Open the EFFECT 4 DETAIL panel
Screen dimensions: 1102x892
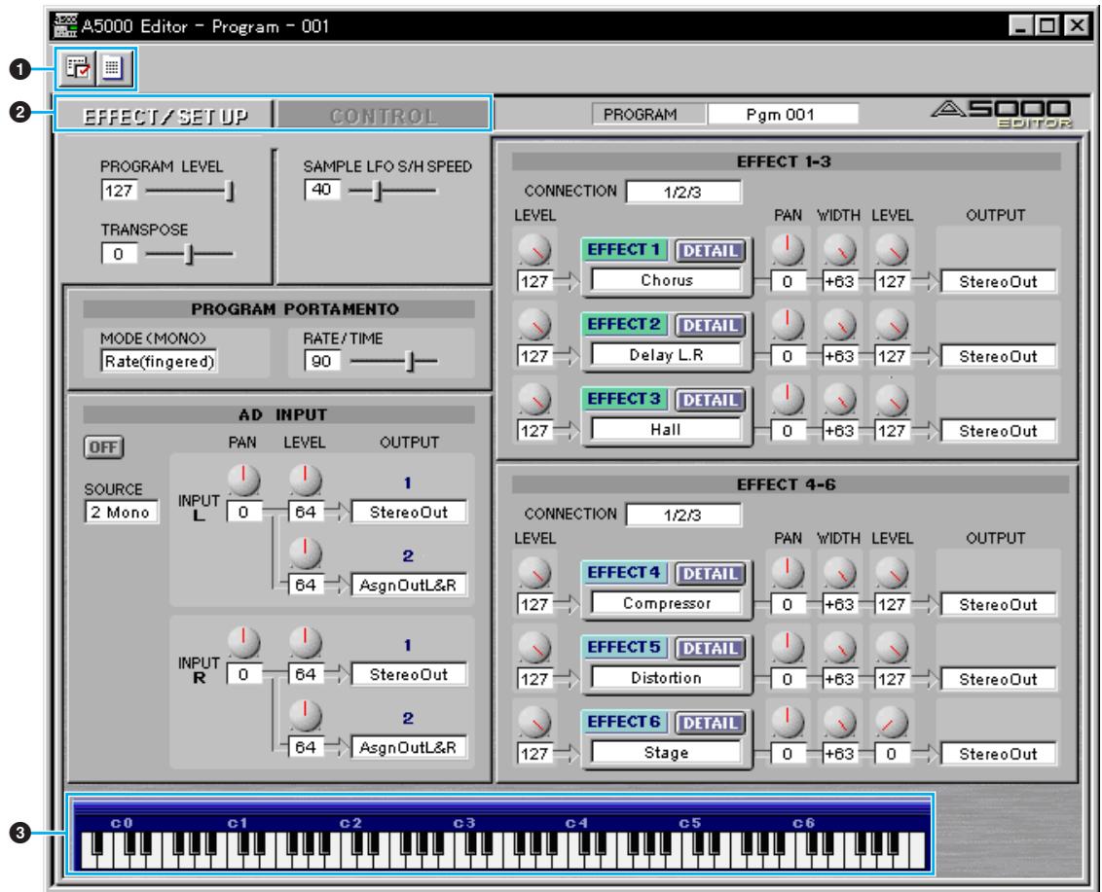coord(710,574)
